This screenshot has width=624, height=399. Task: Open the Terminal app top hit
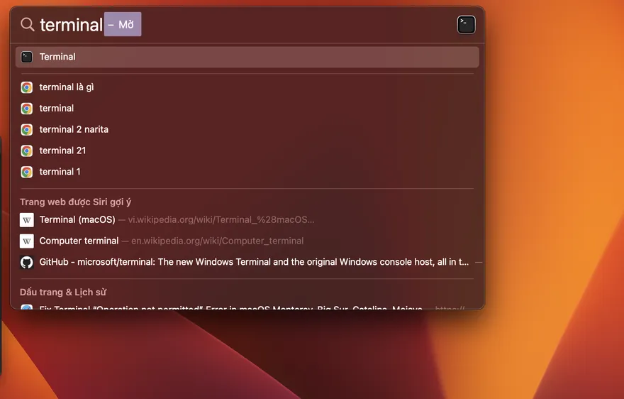click(58, 57)
